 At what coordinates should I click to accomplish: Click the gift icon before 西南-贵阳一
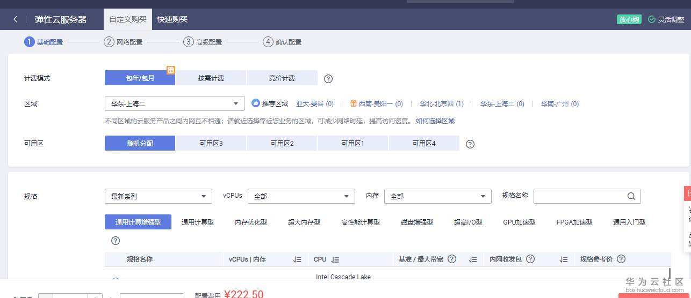coord(354,103)
